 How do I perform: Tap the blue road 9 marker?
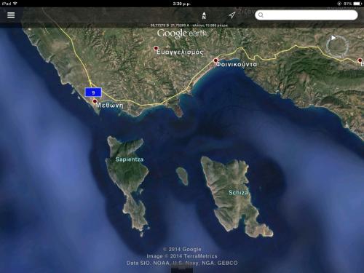(93, 92)
